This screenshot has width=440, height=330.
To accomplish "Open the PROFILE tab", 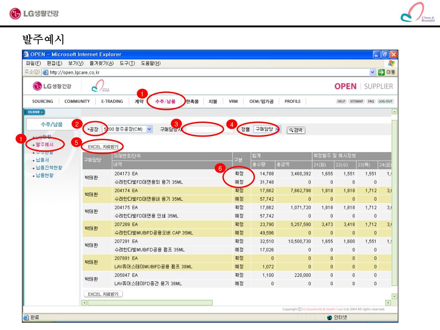I will [x=292, y=101].
